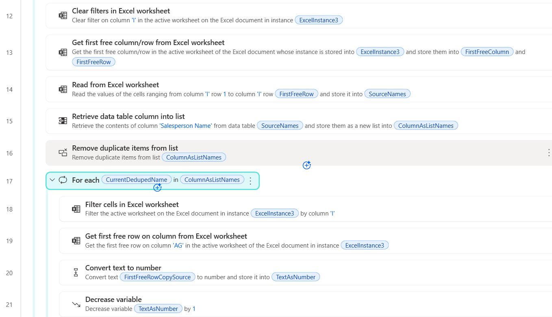Select line number 14 in the gutter

pyautogui.click(x=9, y=89)
